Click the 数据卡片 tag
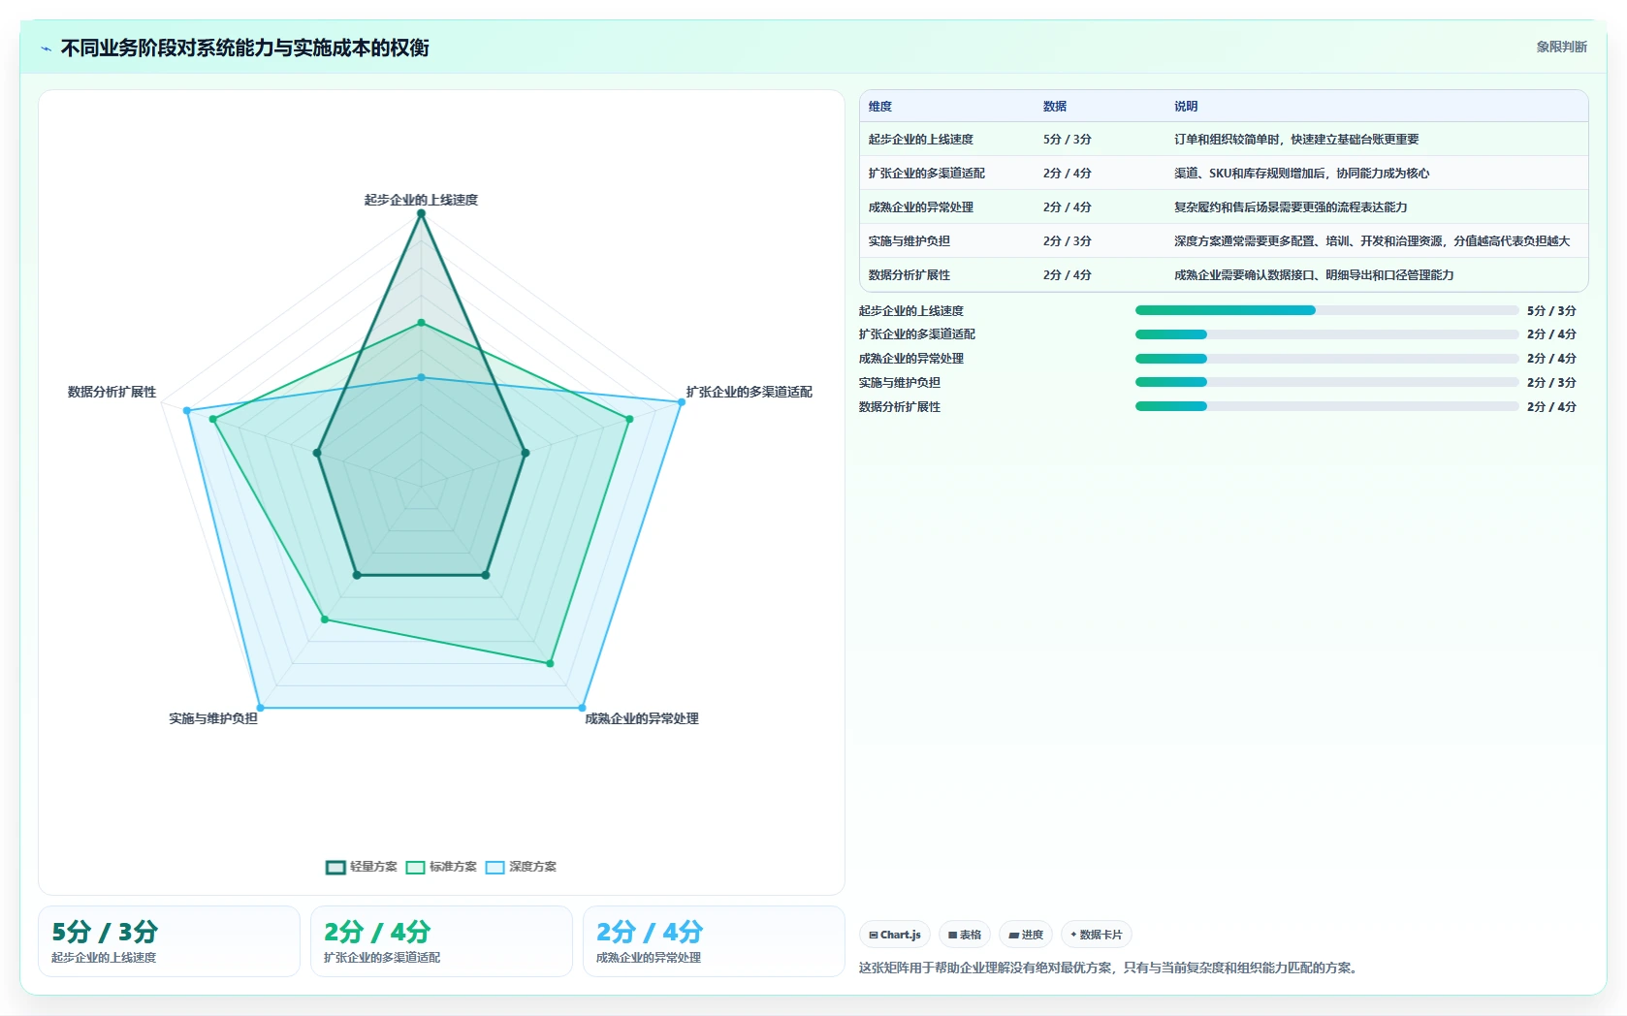 point(1096,935)
